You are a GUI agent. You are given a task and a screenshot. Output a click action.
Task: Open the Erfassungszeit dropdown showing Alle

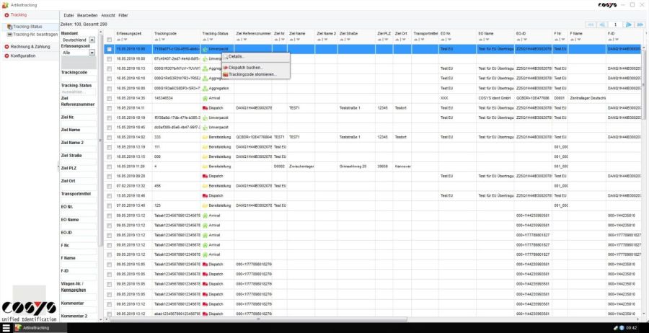click(x=92, y=53)
